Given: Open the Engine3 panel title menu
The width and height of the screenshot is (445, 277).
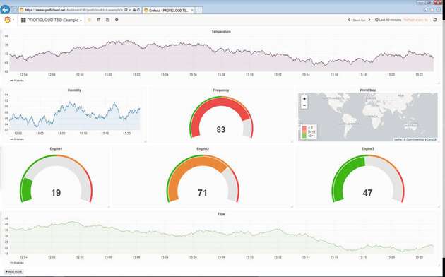Looking at the screenshot, I should pos(367,148).
